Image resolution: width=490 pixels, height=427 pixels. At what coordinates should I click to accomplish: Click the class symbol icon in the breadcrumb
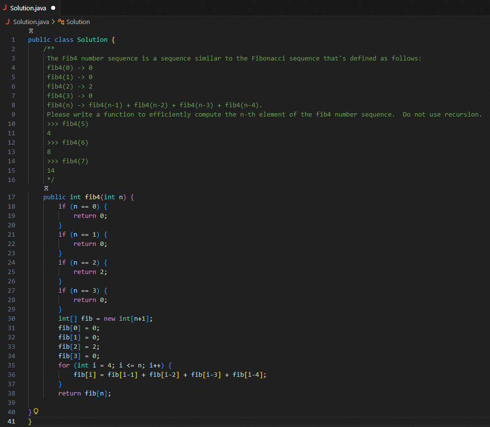(61, 22)
